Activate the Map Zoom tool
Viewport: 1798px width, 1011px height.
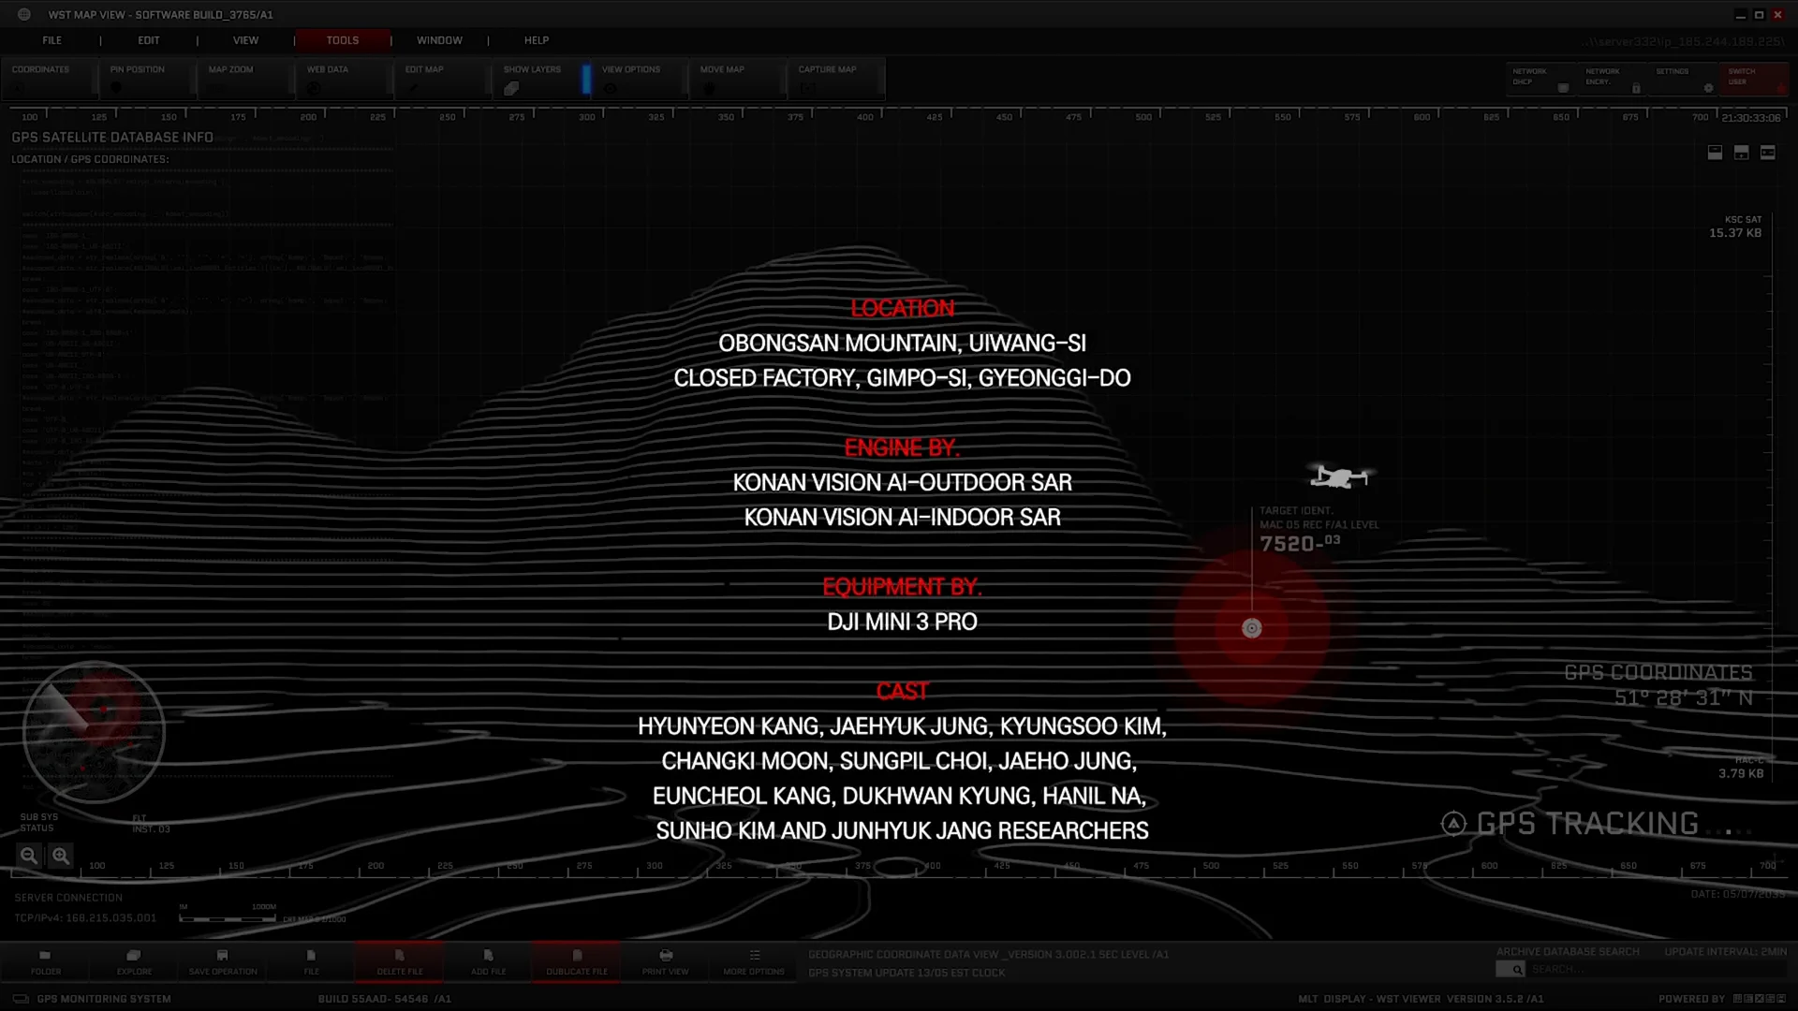pyautogui.click(x=246, y=79)
